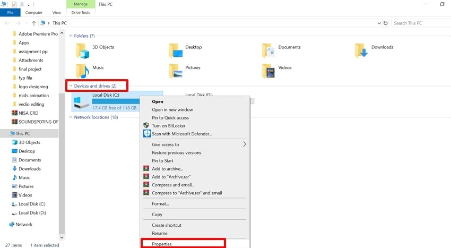Click WinRAR icon beside Add to archive
Viewport: 451px width, 248px height.
[146, 168]
